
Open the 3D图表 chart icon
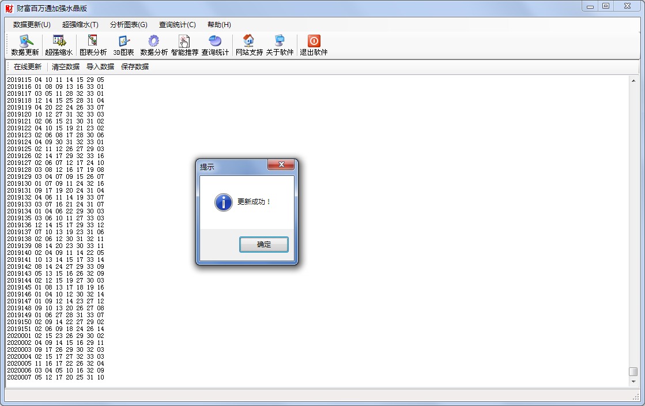pos(123,42)
